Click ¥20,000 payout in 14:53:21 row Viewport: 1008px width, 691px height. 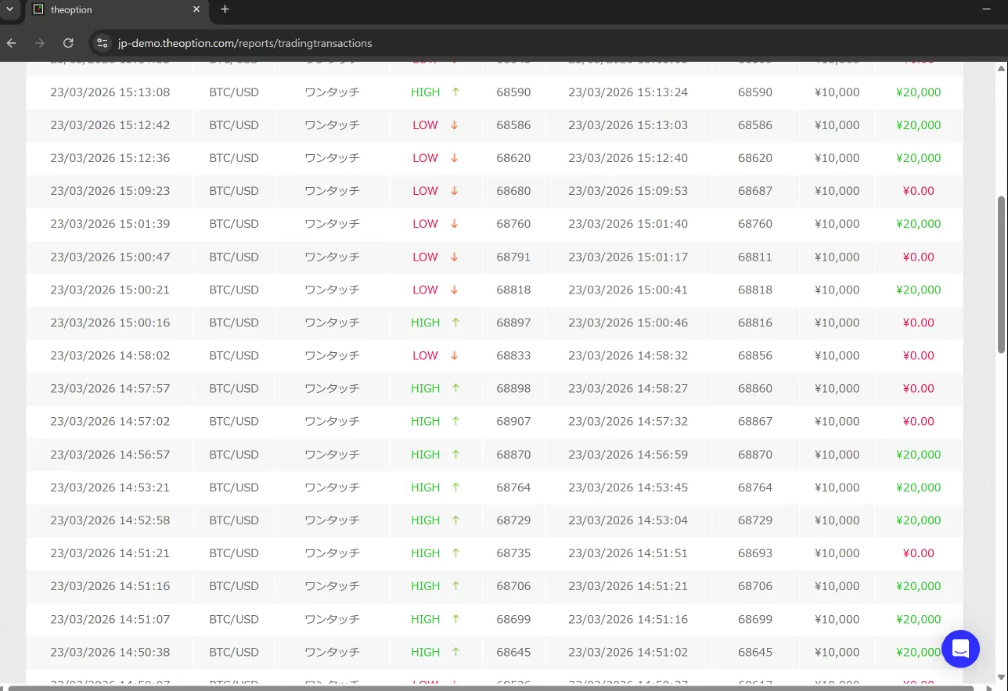point(918,488)
